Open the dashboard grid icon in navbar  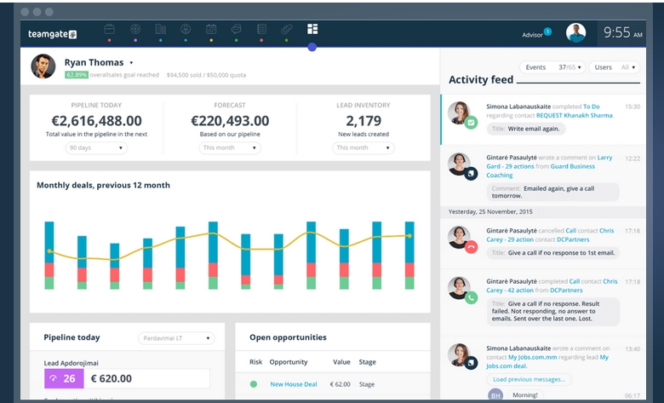[x=312, y=29]
